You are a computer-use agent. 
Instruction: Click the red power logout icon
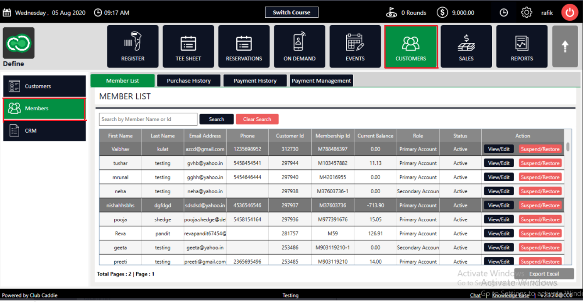coord(570,13)
